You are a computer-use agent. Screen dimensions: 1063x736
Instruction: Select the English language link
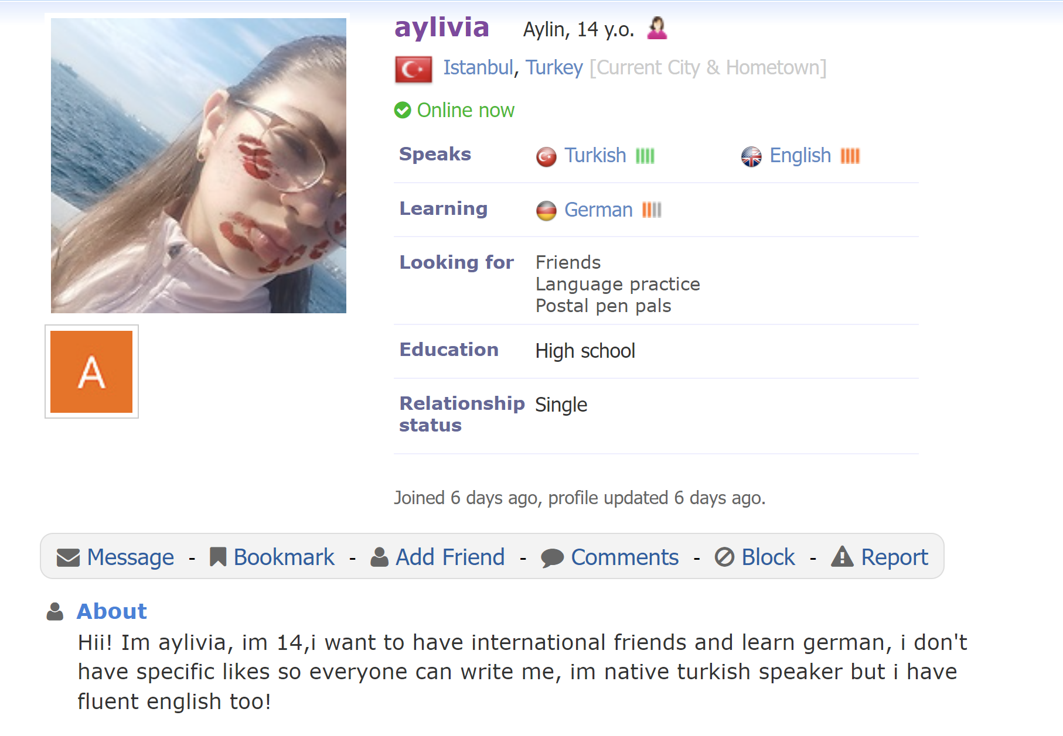tap(800, 156)
